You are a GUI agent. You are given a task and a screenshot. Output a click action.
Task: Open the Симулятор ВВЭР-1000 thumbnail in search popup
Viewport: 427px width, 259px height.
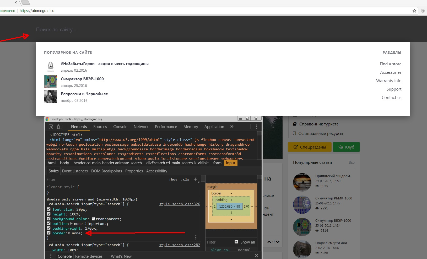pos(51,82)
